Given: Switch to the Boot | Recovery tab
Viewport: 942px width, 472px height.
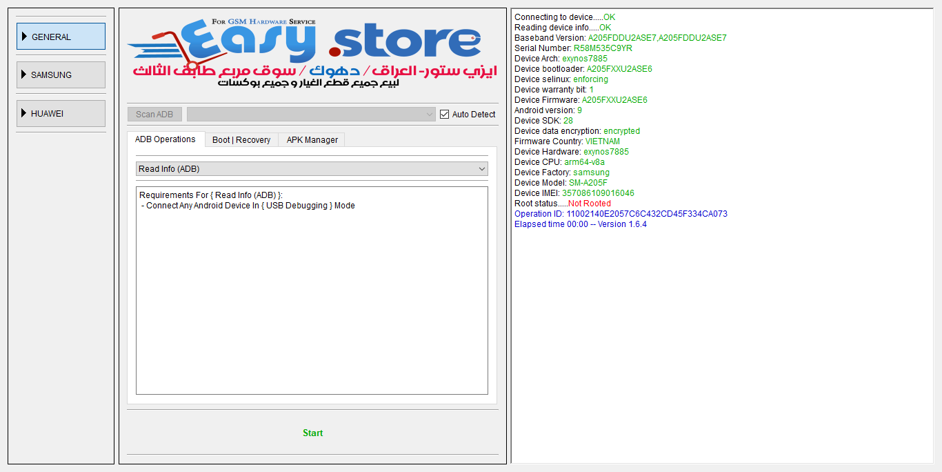Looking at the screenshot, I should [241, 140].
